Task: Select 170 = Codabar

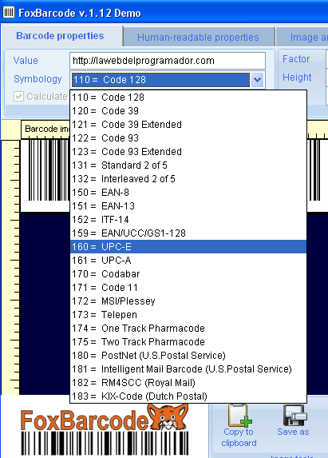Action: (x=188, y=274)
